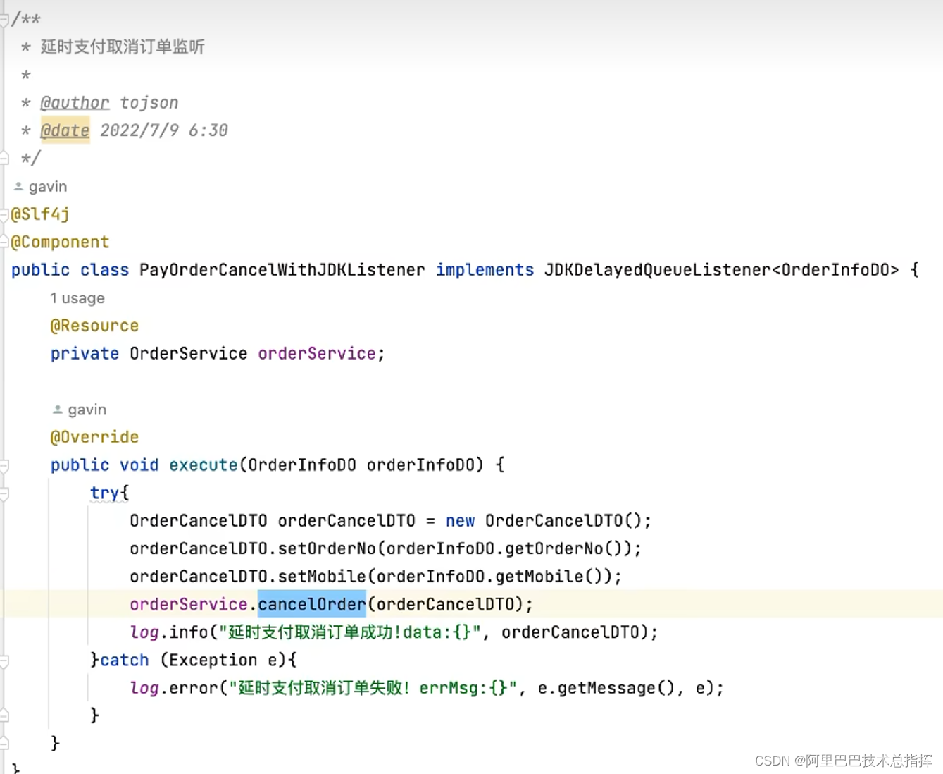This screenshot has width=943, height=774.
Task: Click the highlighted cancelOrder method call
Action: (312, 604)
